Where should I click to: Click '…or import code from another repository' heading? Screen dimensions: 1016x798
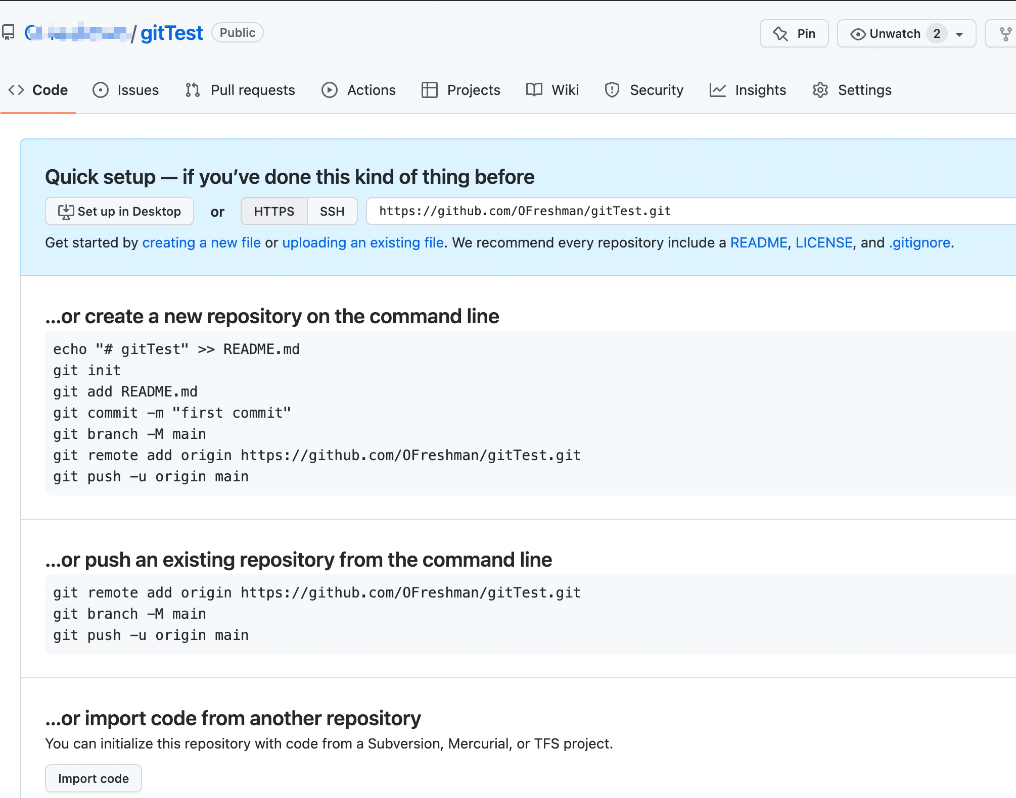(x=233, y=719)
